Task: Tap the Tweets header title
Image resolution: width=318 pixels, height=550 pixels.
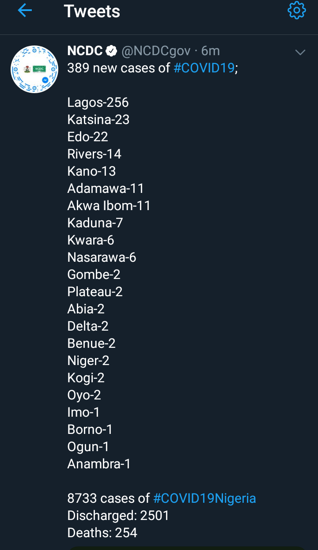Action: click(92, 11)
